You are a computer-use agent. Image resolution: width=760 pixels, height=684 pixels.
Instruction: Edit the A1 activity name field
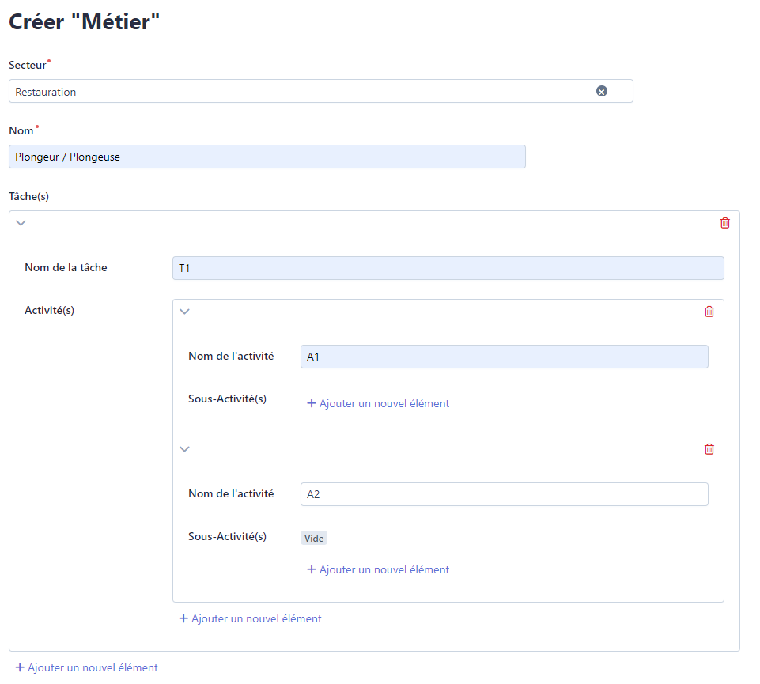(x=505, y=357)
